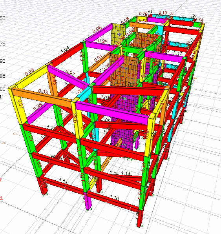221x234 pixels.
Task: Click the cyan roof beam labeled 1.07
Action: [183, 19]
